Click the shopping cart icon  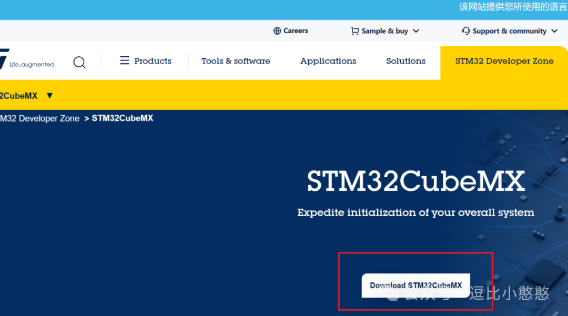[x=355, y=31]
